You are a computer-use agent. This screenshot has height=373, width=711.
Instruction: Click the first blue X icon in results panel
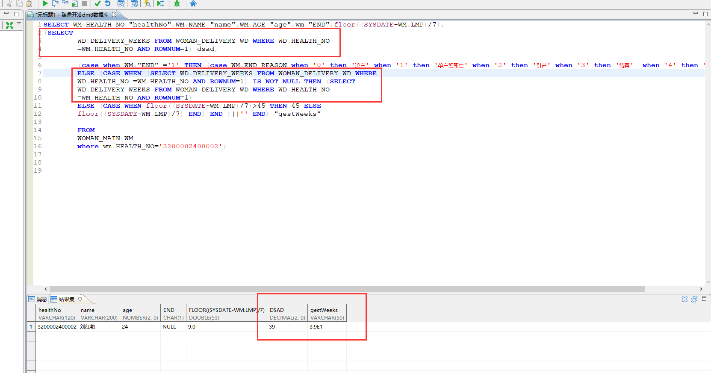tap(684, 299)
